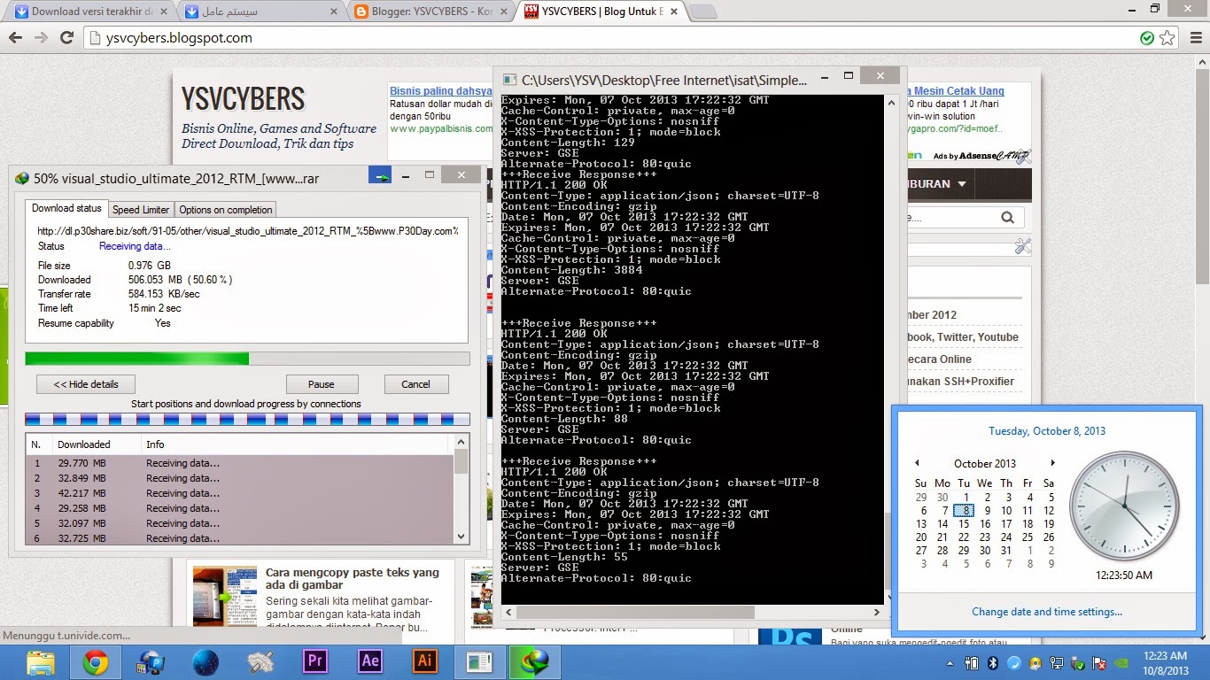Click the Chrome taskbar icon
The image size is (1210, 680).
tap(96, 661)
